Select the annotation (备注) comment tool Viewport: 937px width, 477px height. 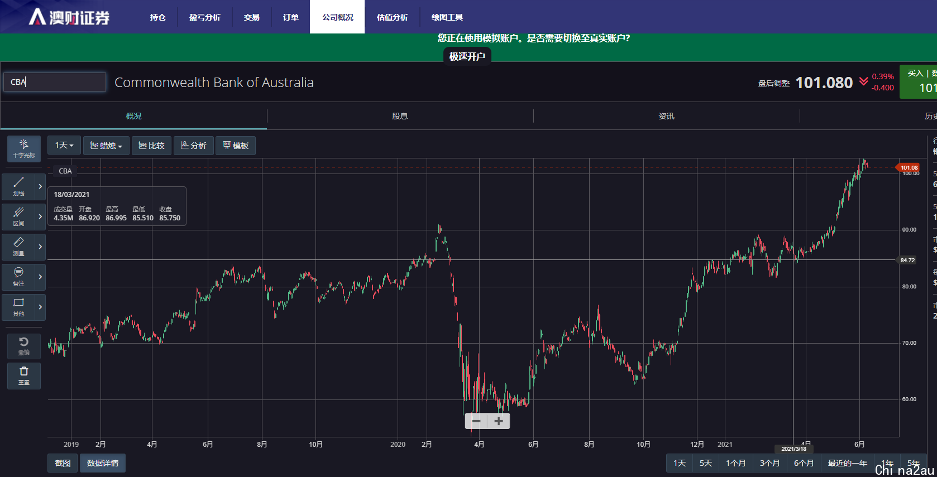[18, 277]
